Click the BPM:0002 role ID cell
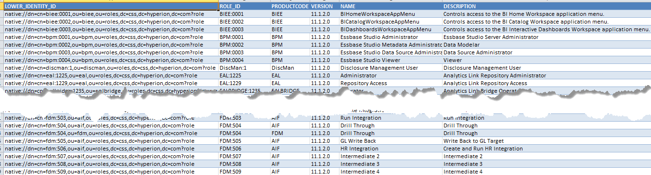Image resolution: width=651 pixels, height=175 pixels. click(x=244, y=45)
